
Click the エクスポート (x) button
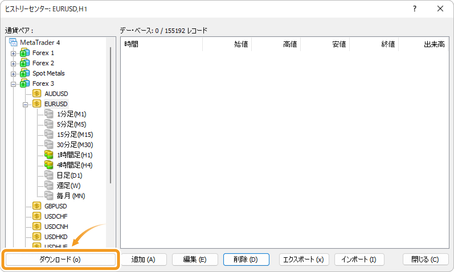point(304,260)
